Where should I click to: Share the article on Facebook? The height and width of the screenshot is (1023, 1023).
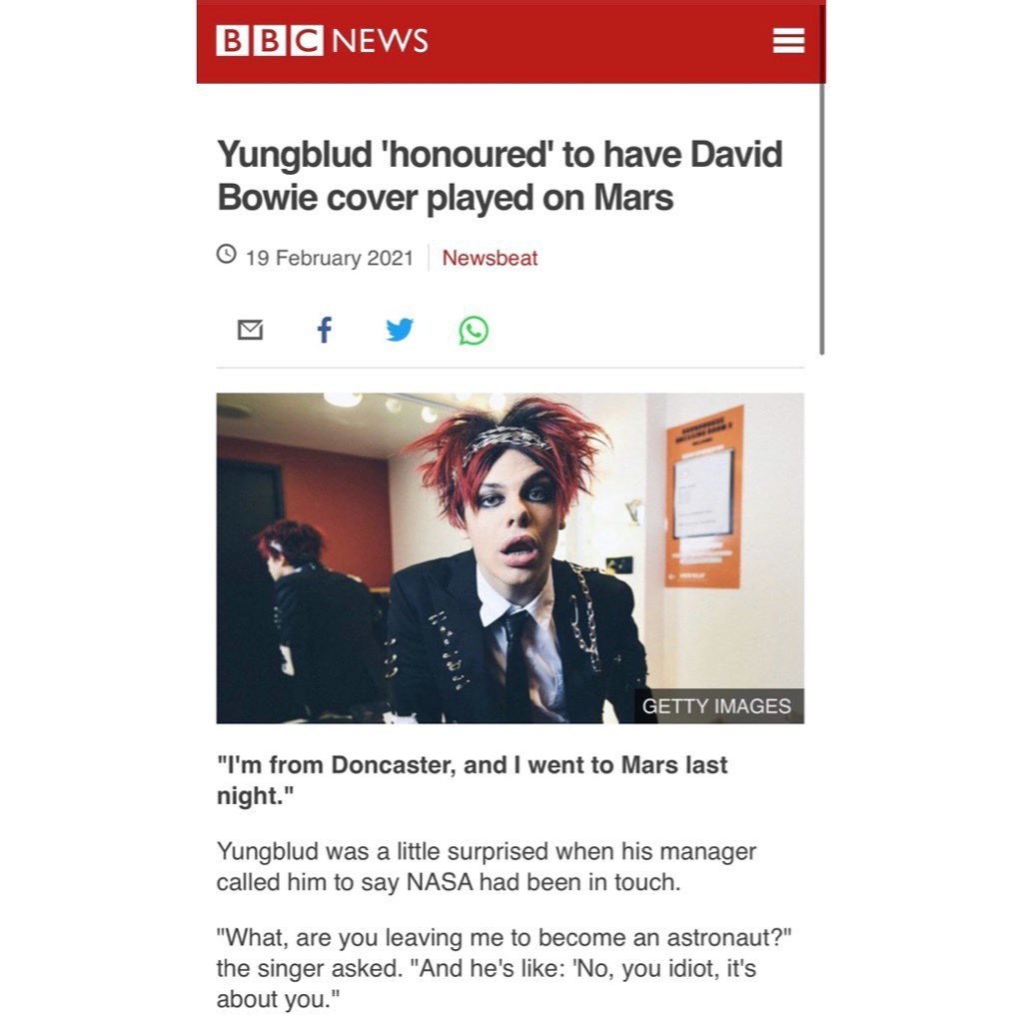click(325, 330)
